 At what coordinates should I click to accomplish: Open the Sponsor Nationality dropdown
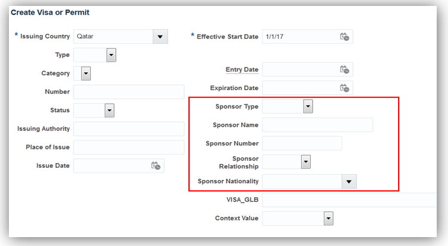pyautogui.click(x=349, y=181)
